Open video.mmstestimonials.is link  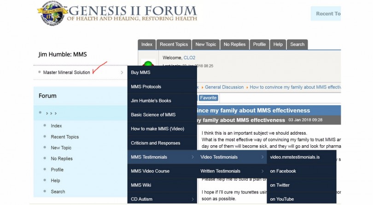[295, 157]
